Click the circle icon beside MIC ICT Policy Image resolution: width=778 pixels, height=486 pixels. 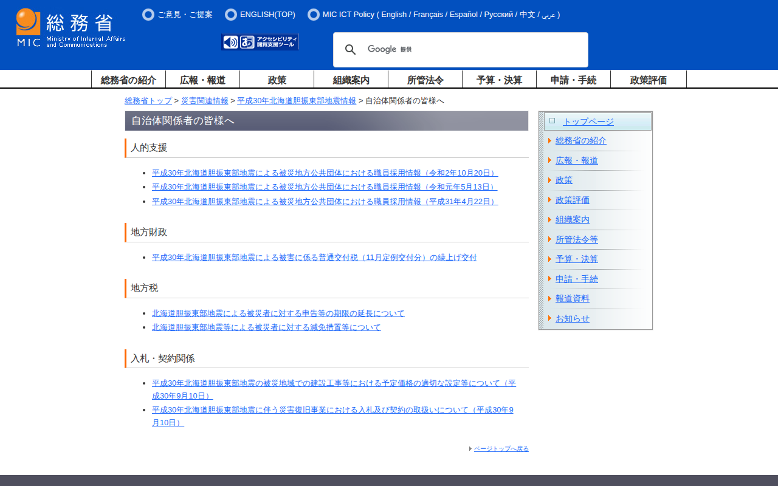[314, 15]
